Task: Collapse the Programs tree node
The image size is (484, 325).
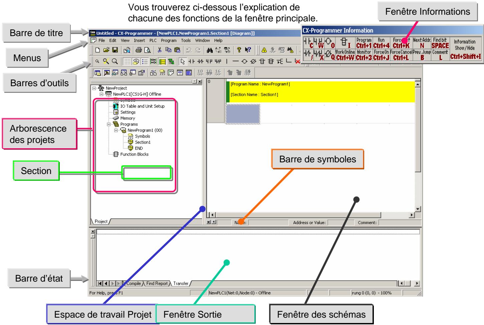Action: click(x=108, y=124)
